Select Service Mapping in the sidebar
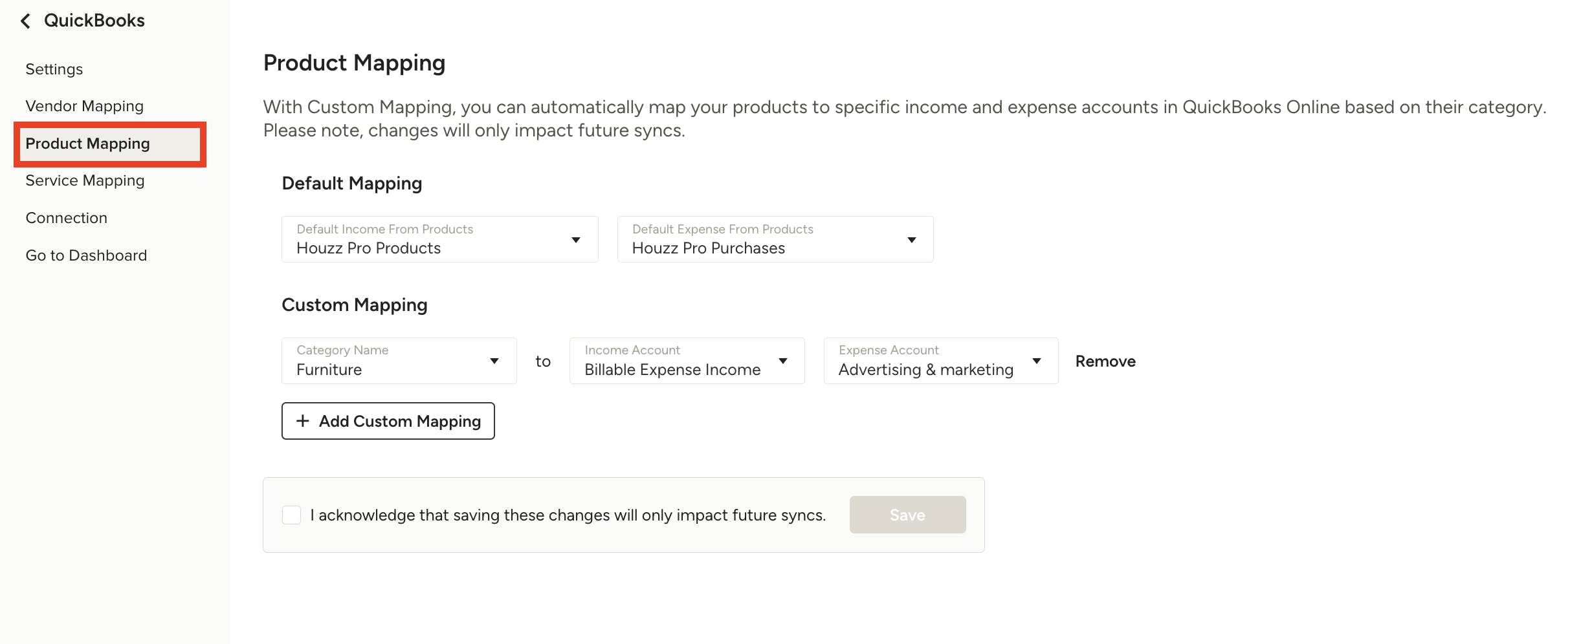Image resolution: width=1570 pixels, height=644 pixels. click(x=85, y=180)
